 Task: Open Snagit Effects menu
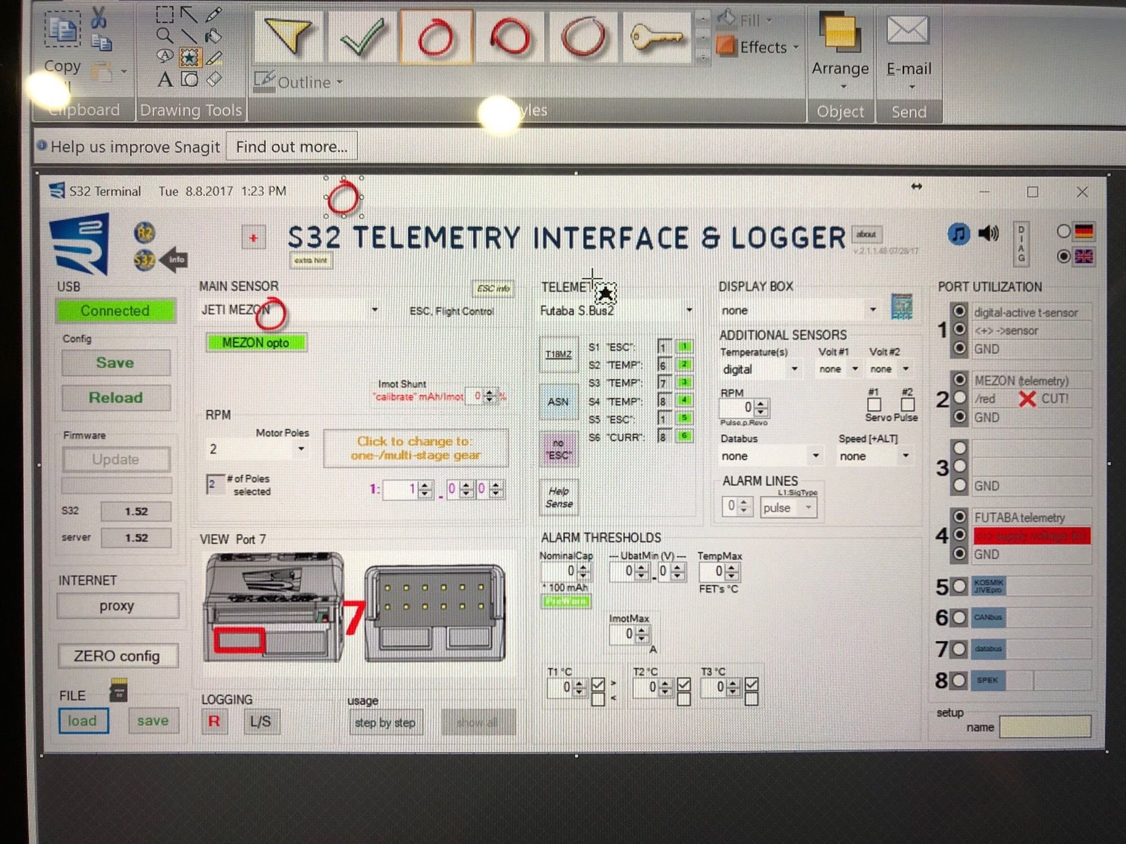coord(758,47)
